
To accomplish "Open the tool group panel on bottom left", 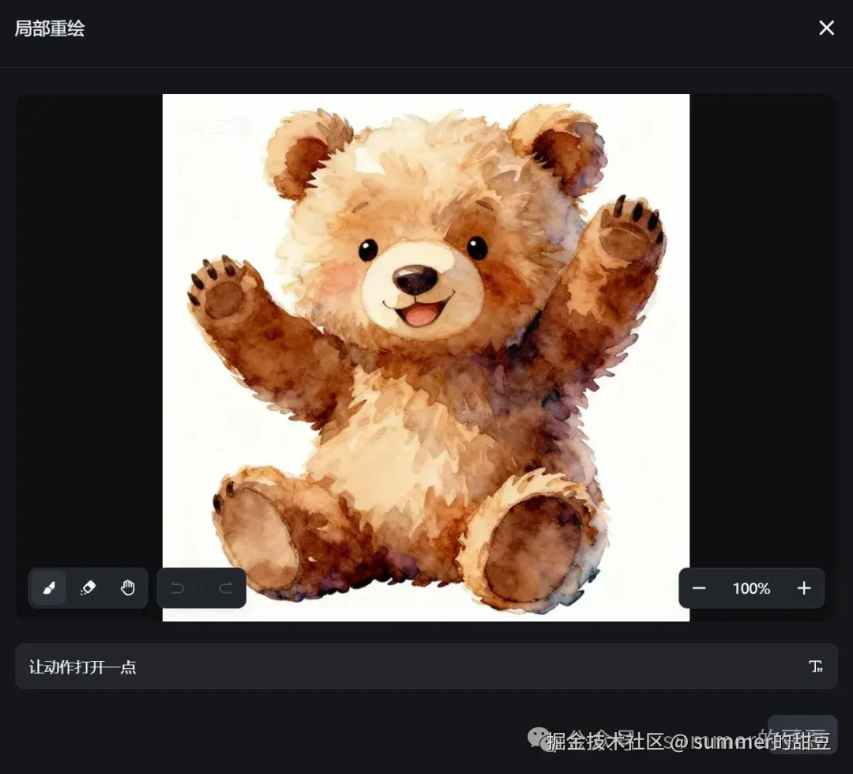I will [88, 587].
